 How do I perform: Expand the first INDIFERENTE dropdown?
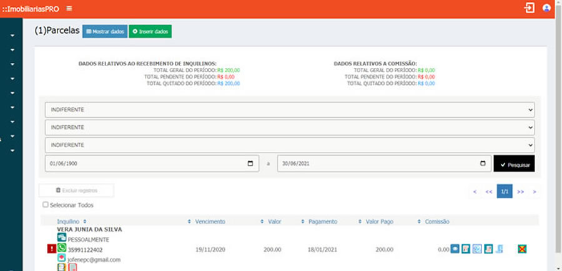tap(289, 110)
